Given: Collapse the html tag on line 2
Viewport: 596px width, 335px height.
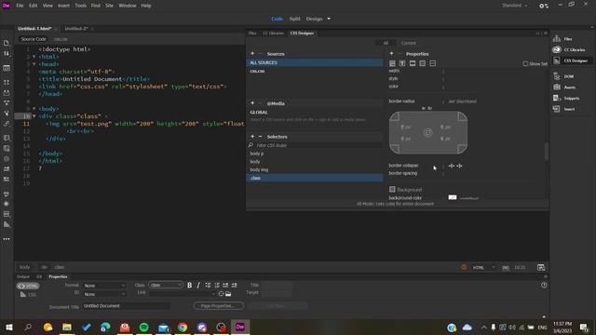Looking at the screenshot, I should 34,57.
